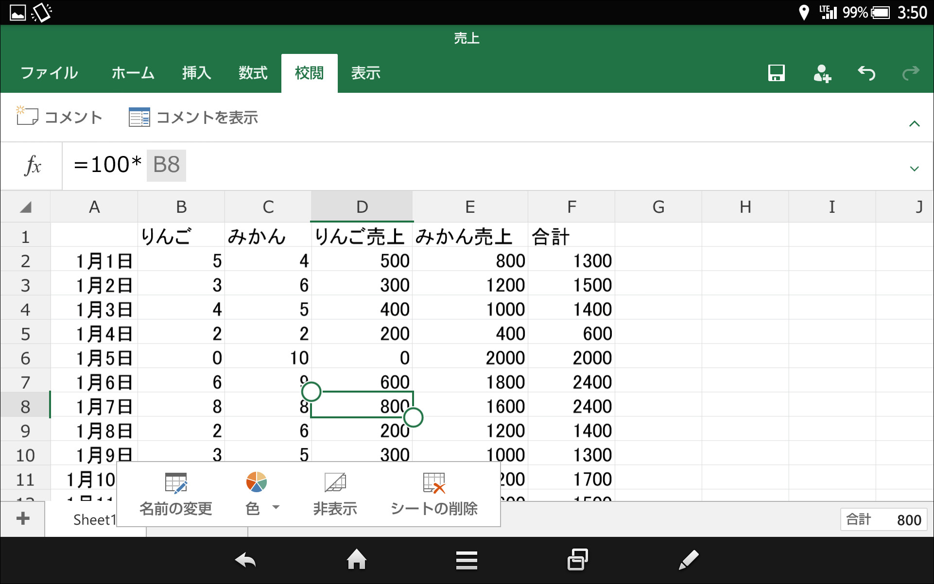This screenshot has width=934, height=584.
Task: Tap the pen/edit icon in navigation bar
Action: (687, 560)
